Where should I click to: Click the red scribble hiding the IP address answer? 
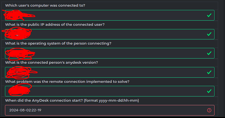point(17,33)
